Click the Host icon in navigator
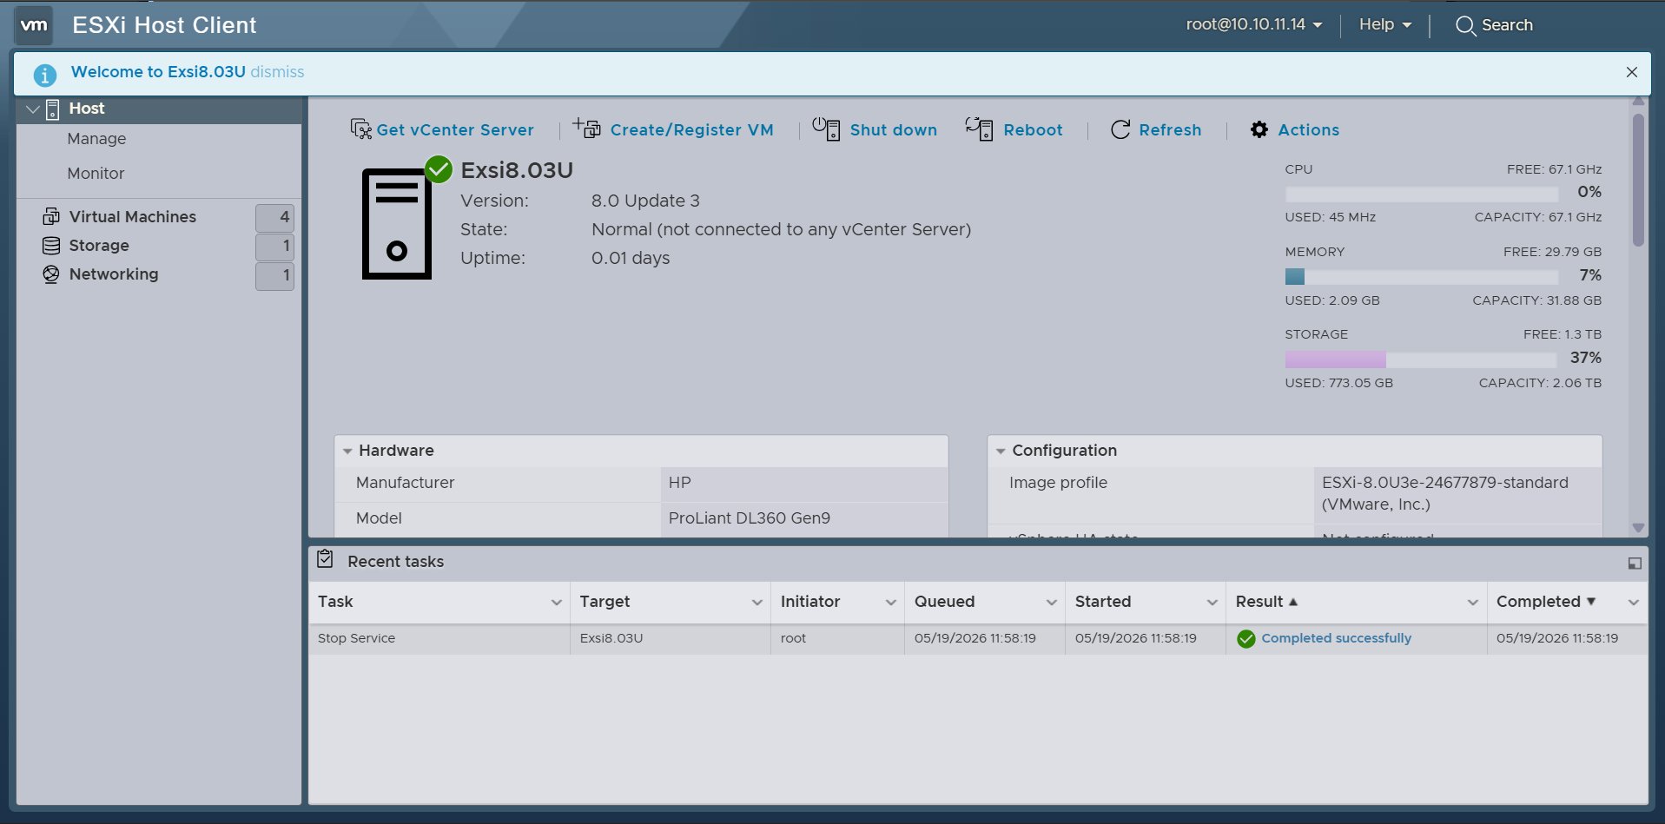 pyautogui.click(x=53, y=109)
